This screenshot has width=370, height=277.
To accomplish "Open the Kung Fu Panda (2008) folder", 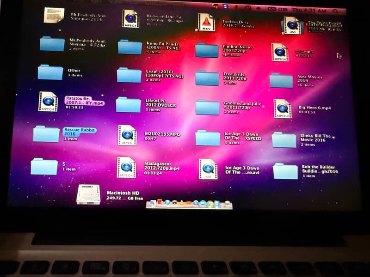I will click(130, 47).
